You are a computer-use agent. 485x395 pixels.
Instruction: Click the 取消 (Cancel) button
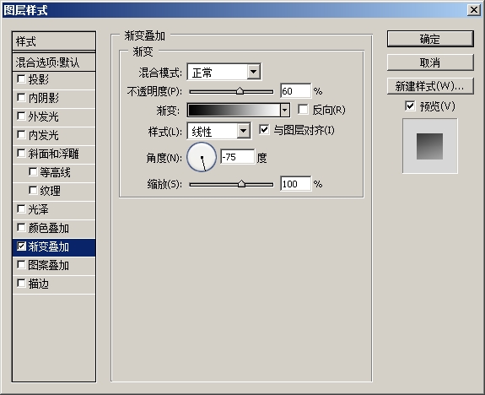(x=430, y=62)
